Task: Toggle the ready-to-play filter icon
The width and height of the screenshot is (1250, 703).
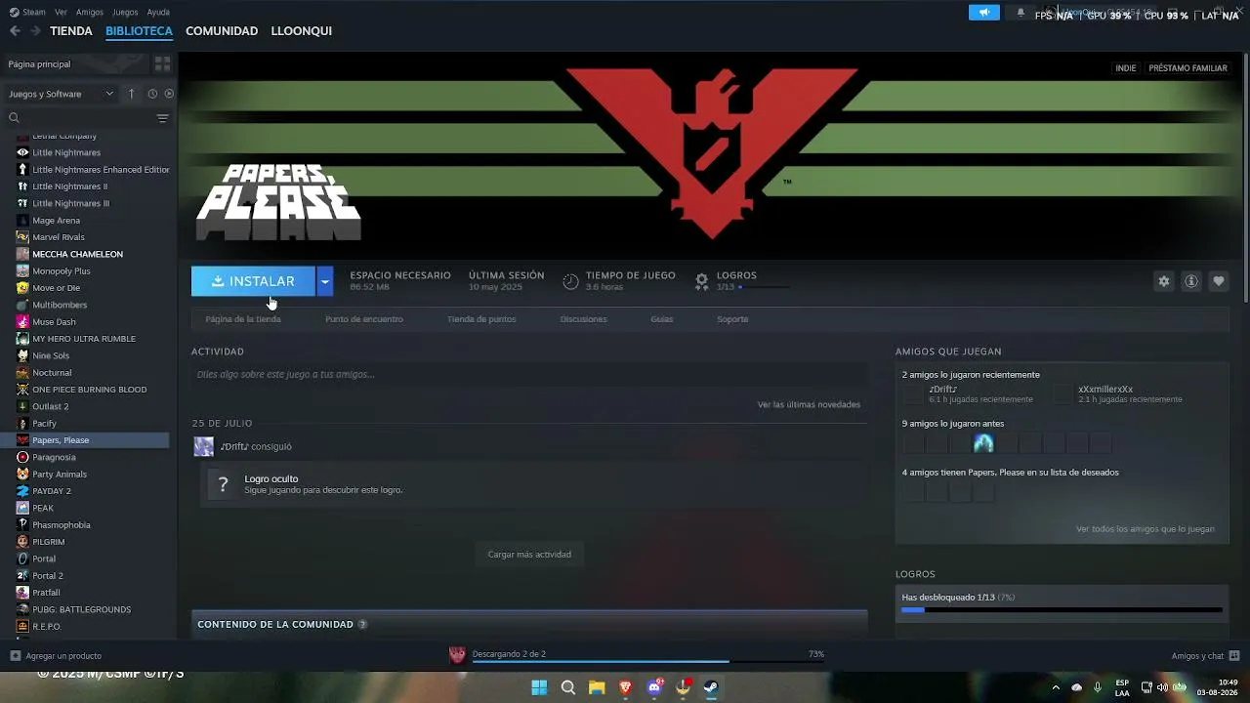Action: coord(169,94)
